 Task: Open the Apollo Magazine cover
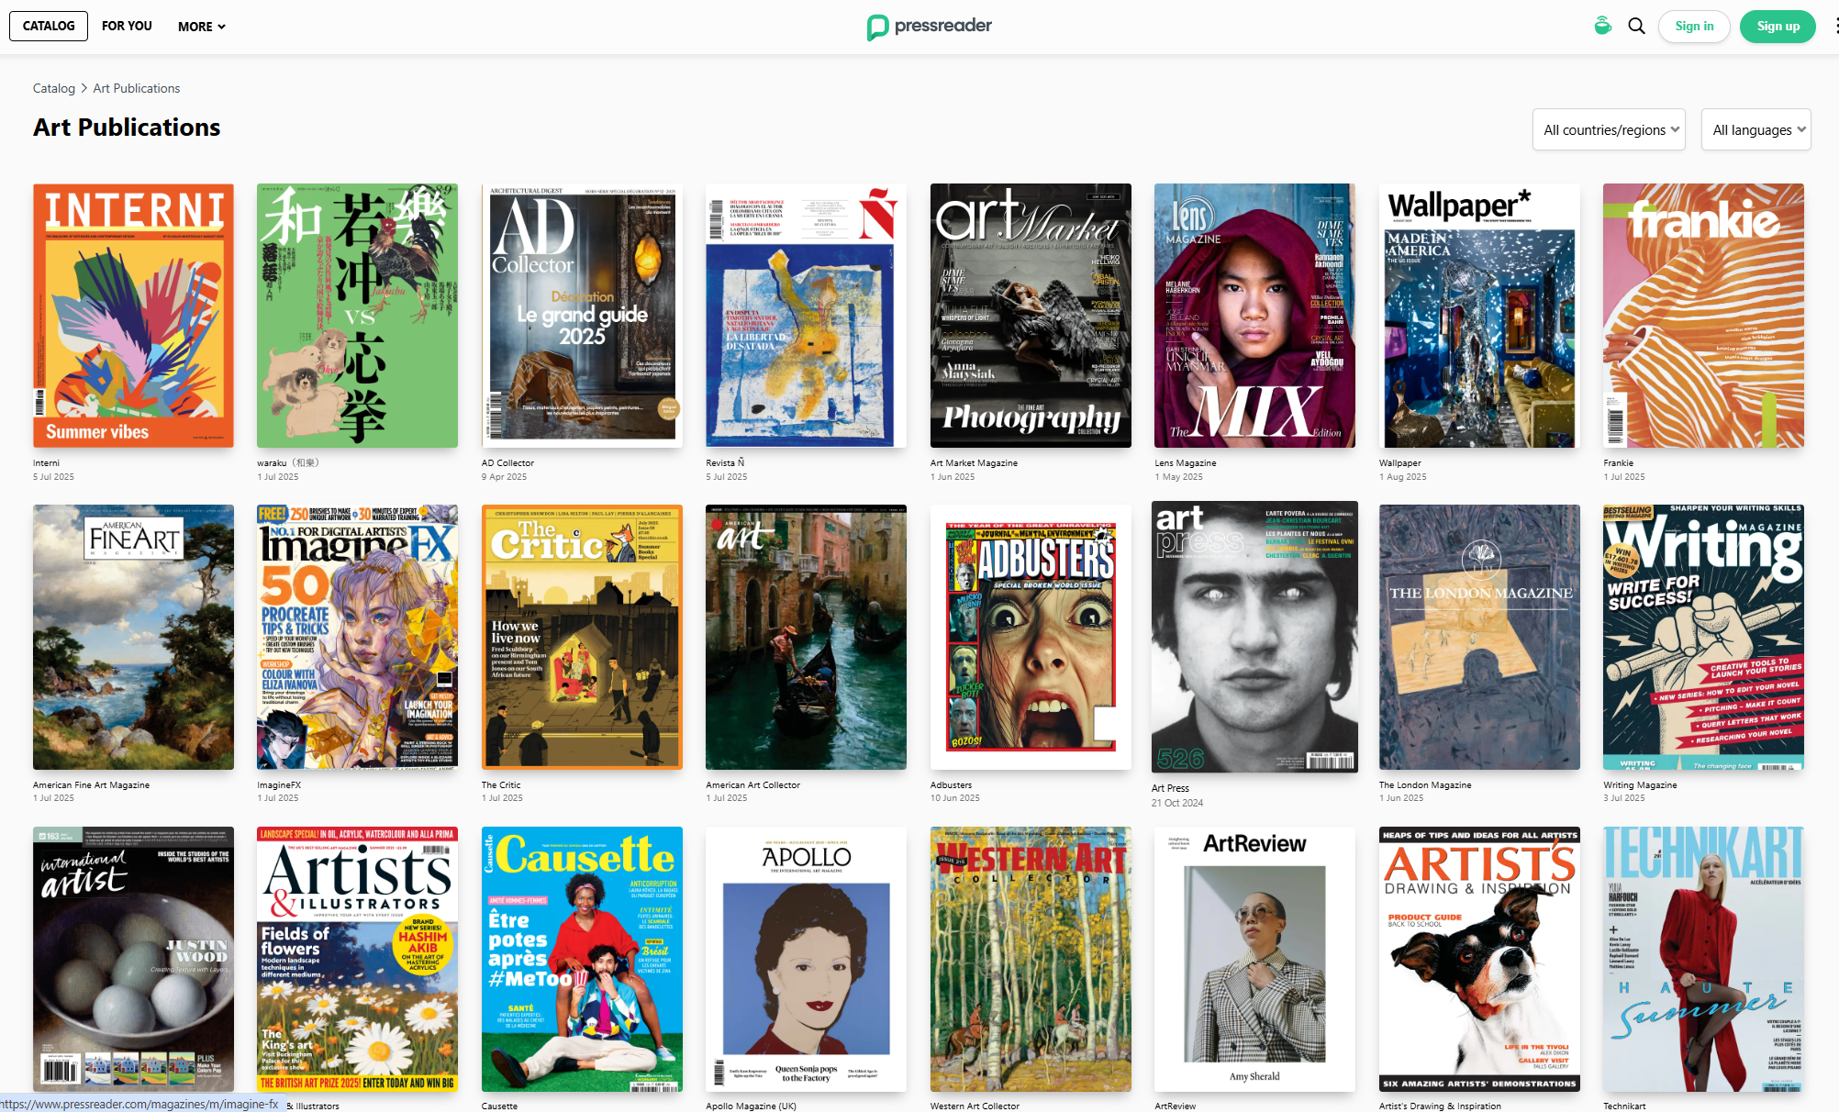(806, 959)
